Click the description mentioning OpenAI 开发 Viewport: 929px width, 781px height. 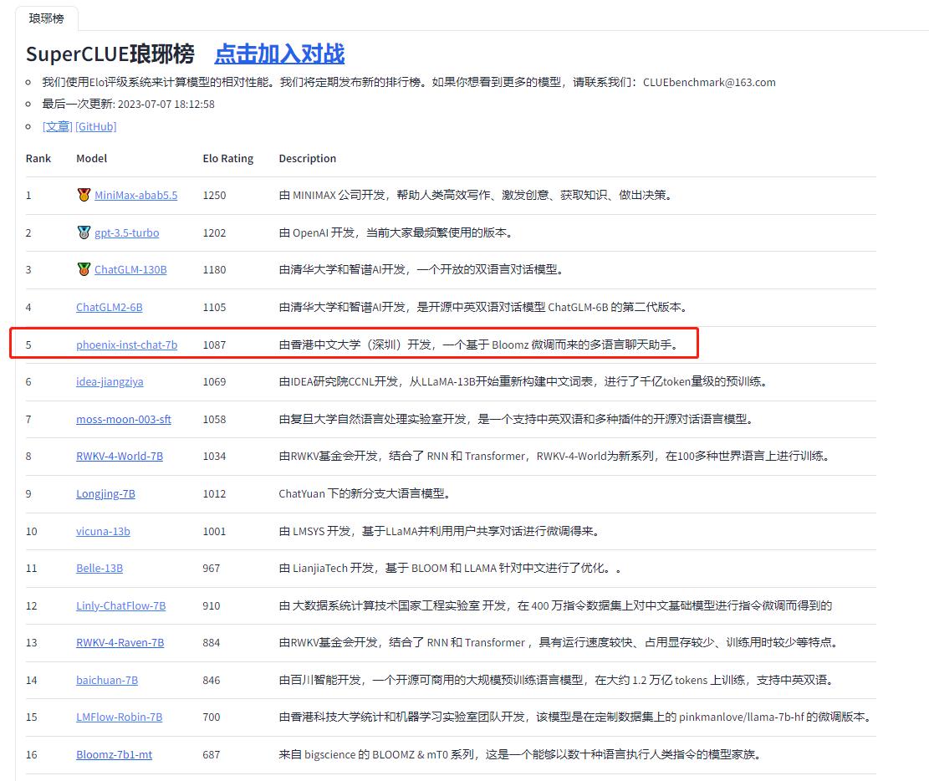[396, 232]
